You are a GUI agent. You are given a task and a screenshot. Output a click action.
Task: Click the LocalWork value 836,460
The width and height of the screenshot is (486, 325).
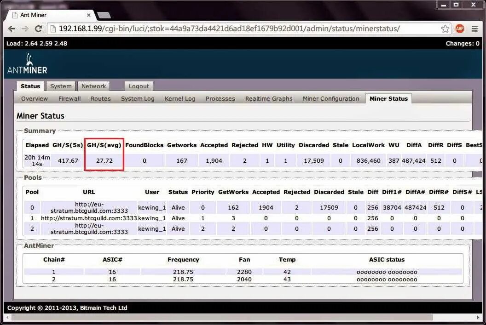(368, 160)
